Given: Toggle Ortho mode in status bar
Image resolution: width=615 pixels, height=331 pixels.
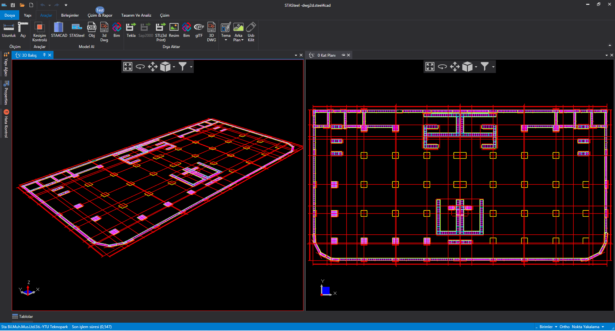Looking at the screenshot, I should pyautogui.click(x=564, y=327).
